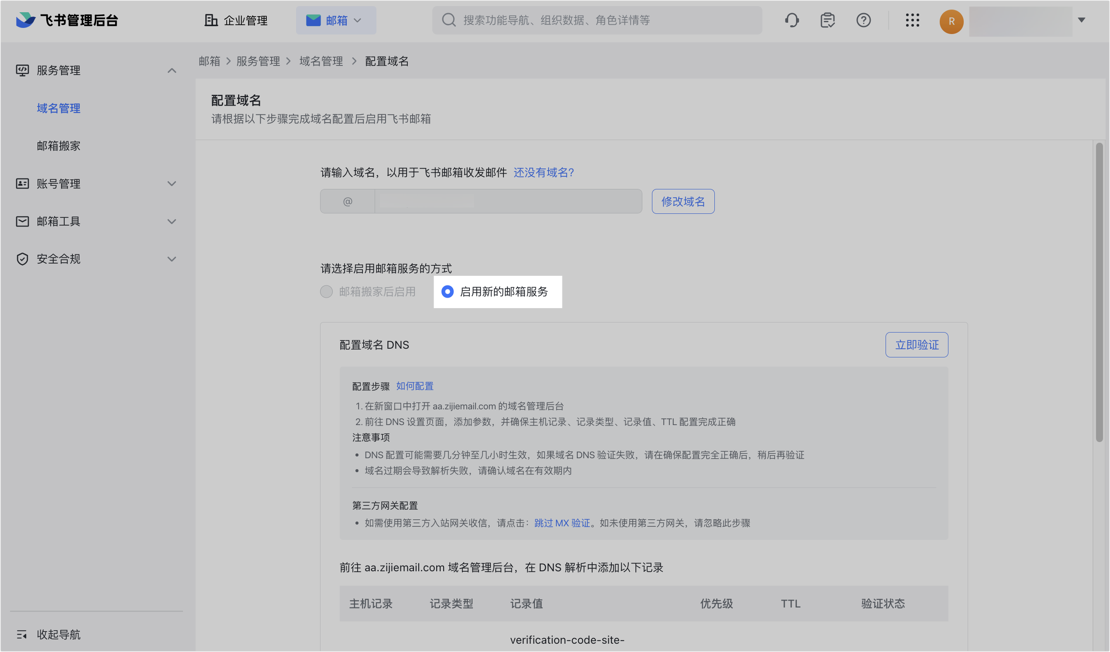
Task: Expand the 安全合规 sidebar section
Action: point(172,259)
